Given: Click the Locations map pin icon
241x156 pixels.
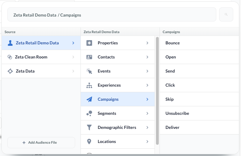Looking at the screenshot, I should point(89,142).
